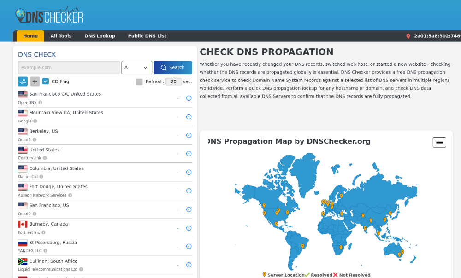The height and width of the screenshot is (278, 461).
Task: Open the Public DNS List page
Action: [x=147, y=36]
